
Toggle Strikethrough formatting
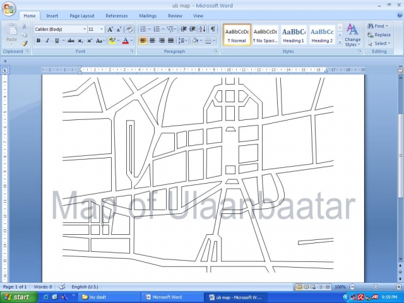71,40
